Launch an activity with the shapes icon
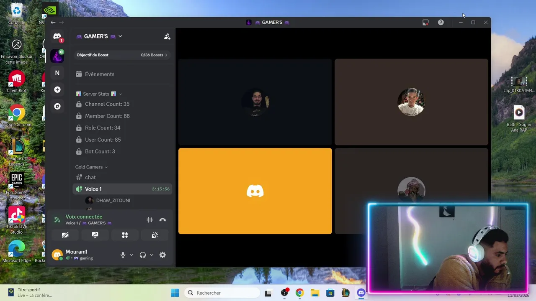536x301 pixels. pyautogui.click(x=125, y=235)
